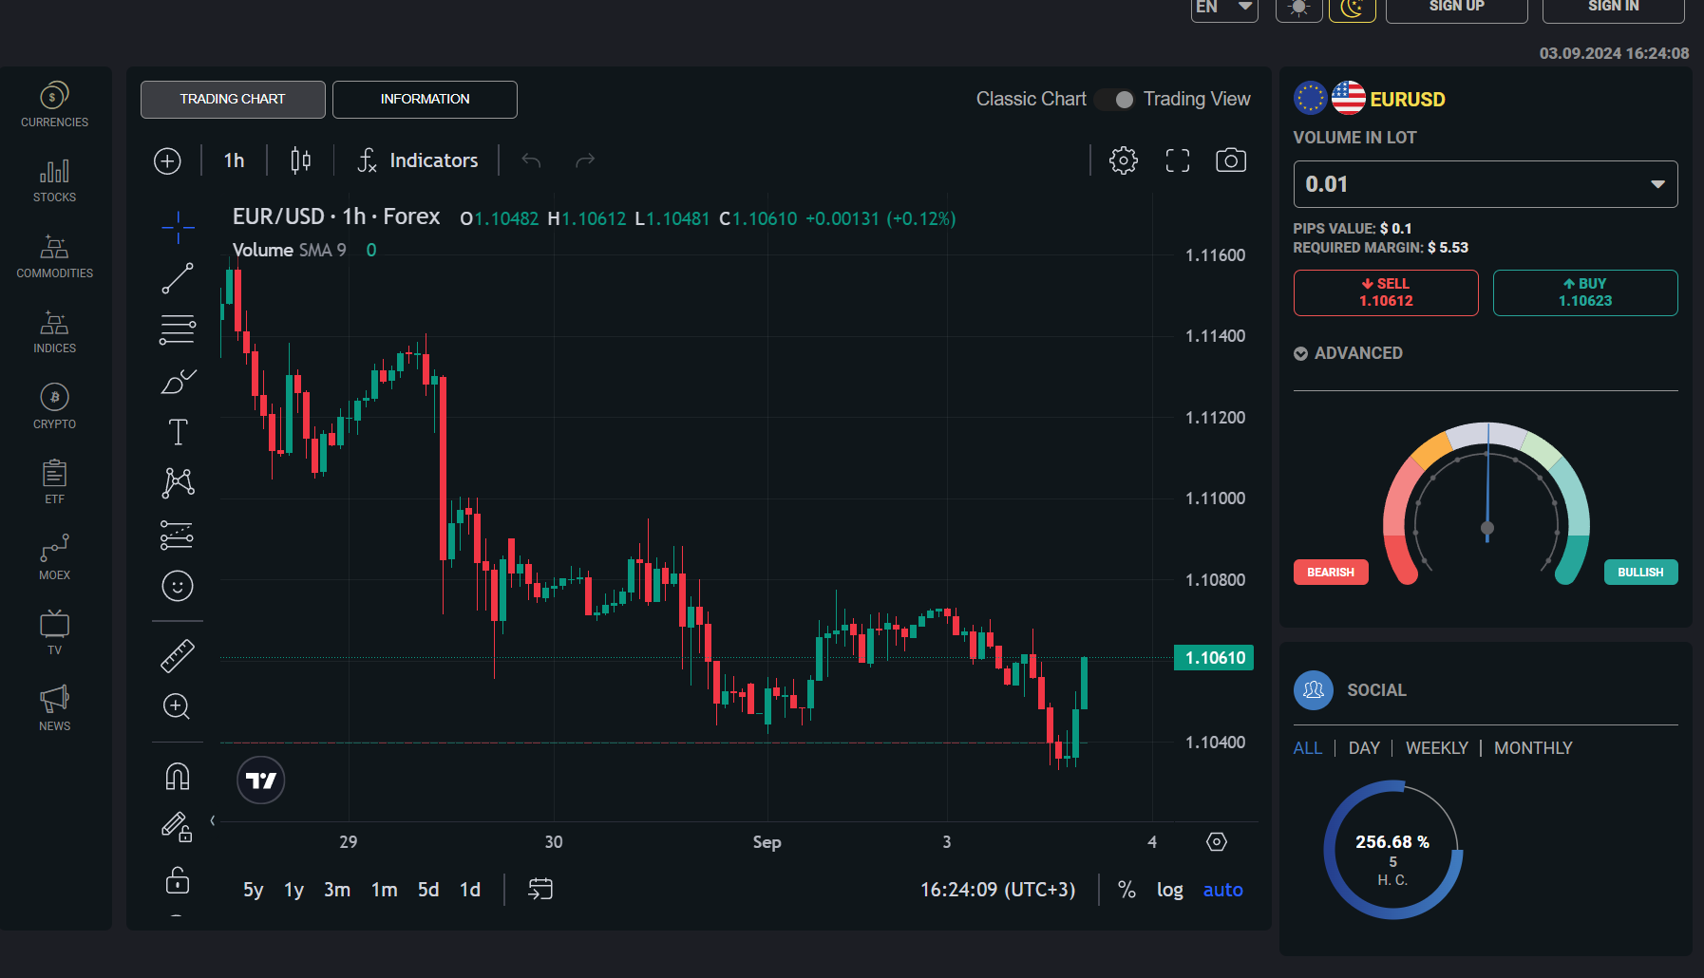Image resolution: width=1704 pixels, height=978 pixels.
Task: Take a chart snapshot with camera icon
Action: pyautogui.click(x=1230, y=160)
